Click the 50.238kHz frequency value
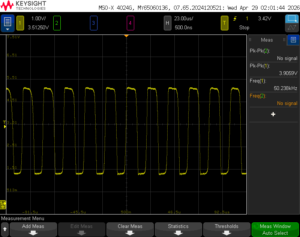 (x=285, y=88)
